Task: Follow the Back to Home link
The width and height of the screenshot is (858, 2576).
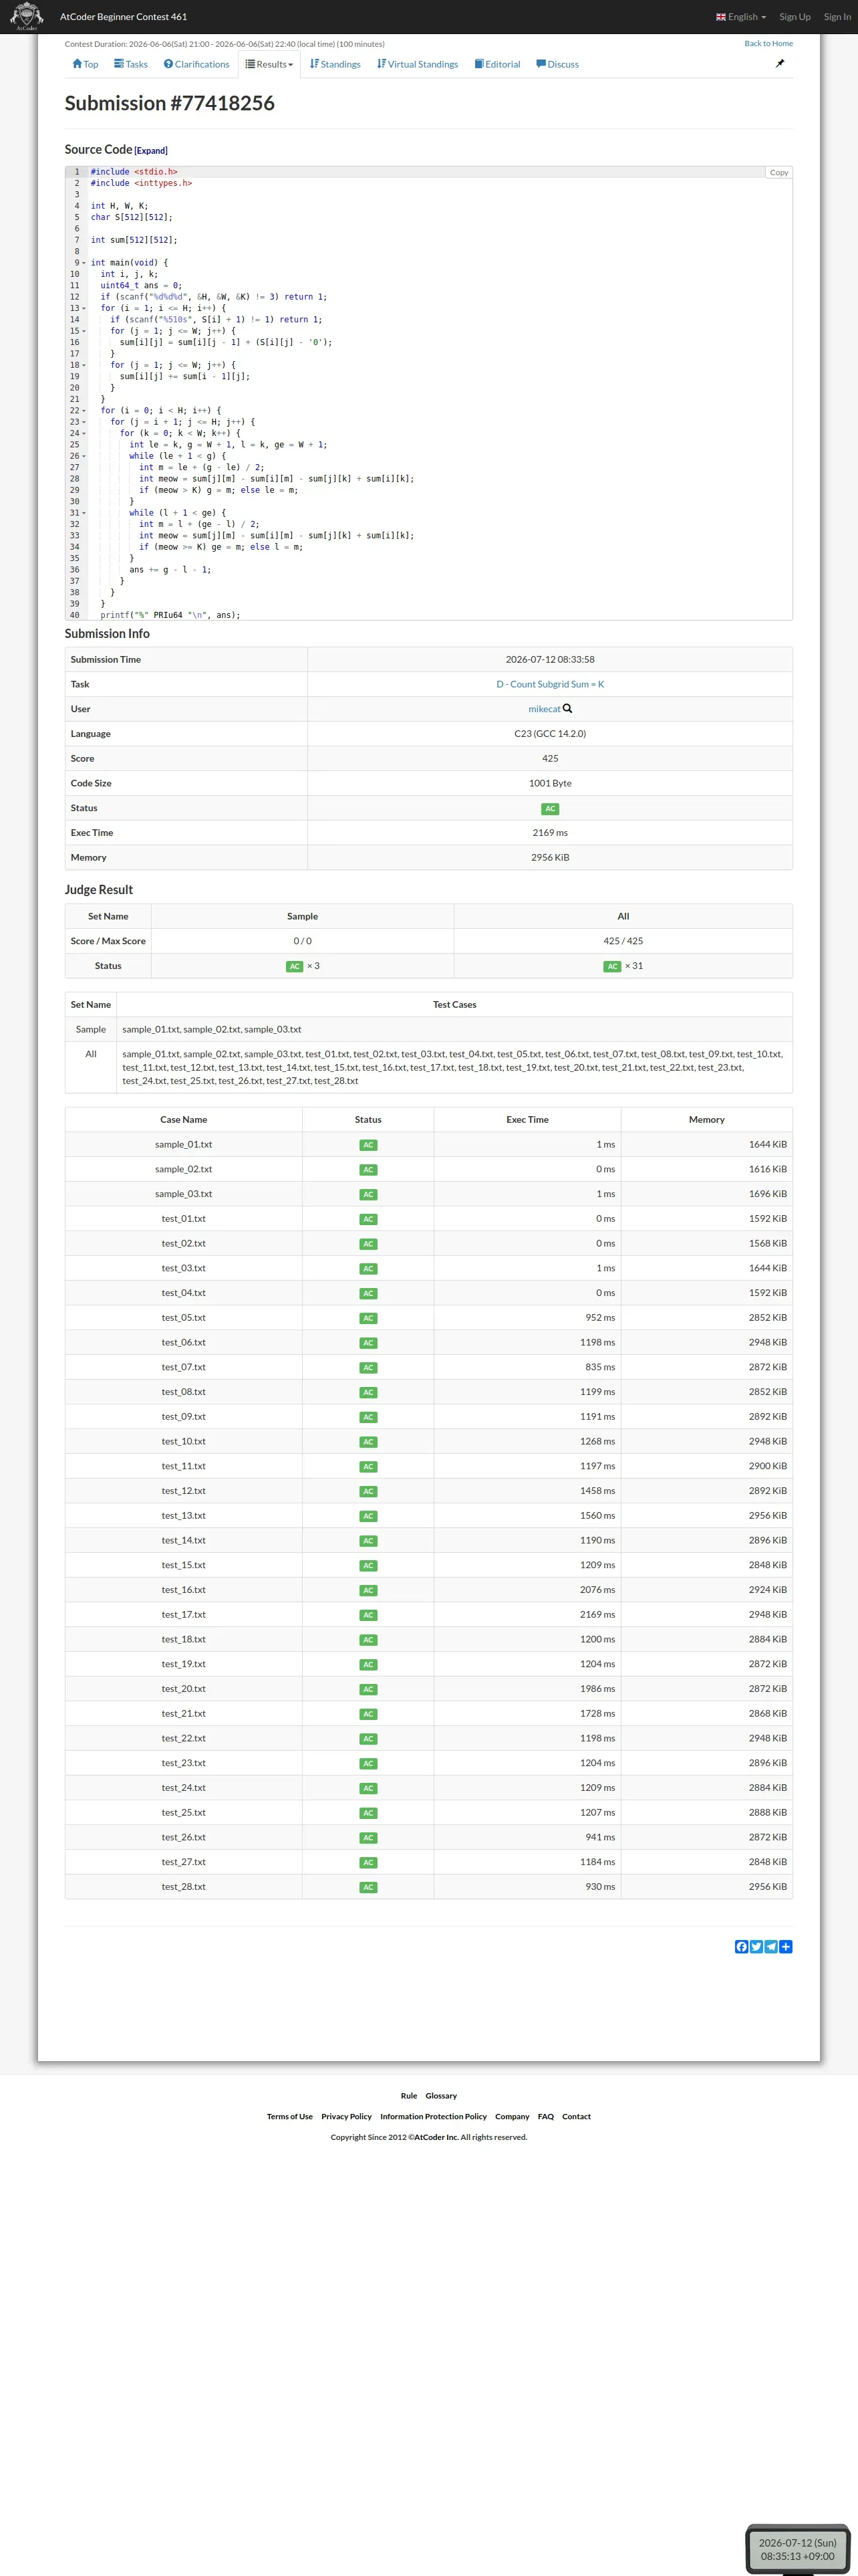Action: tap(768, 43)
